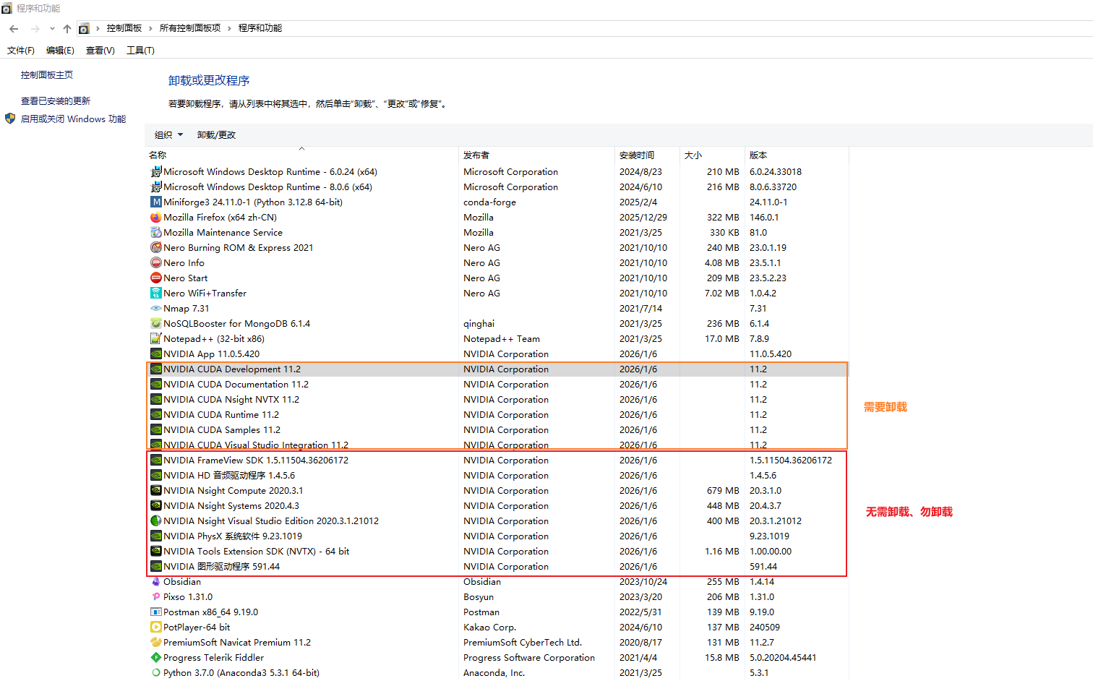Screen dimensions: 1093x681
Task: Expand the chevron after 所有控制面板项 breadcrumb
Action: coord(229,28)
